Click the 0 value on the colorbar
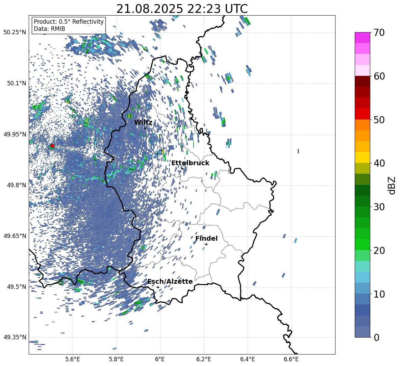Image resolution: width=400 pixels, height=366 pixels. (x=376, y=337)
